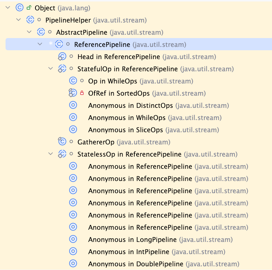
Task: Click the class icon next to Object
Action: (20, 8)
